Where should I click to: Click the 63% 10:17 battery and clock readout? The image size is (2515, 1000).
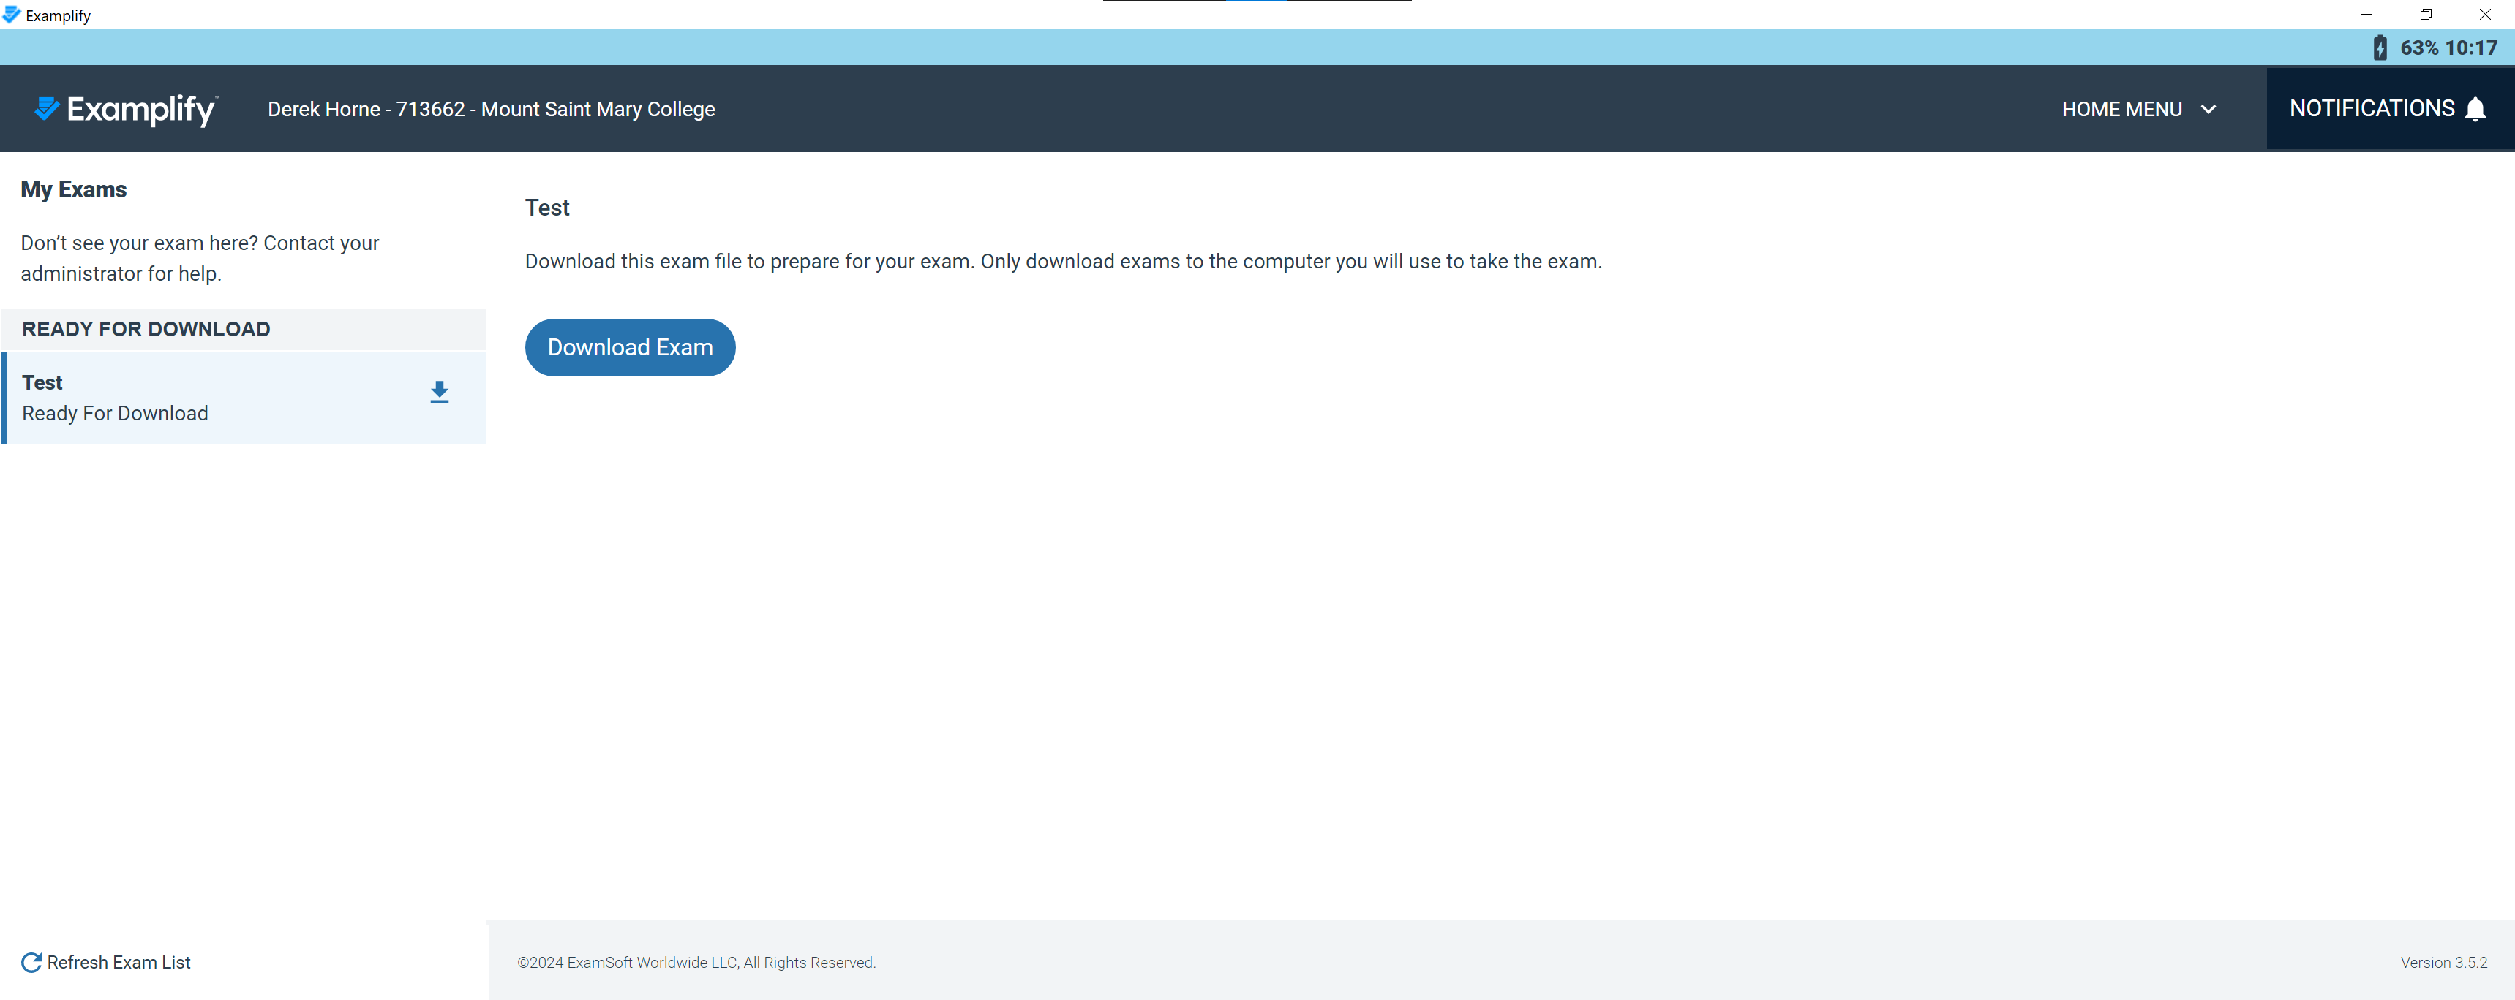pos(2448,48)
